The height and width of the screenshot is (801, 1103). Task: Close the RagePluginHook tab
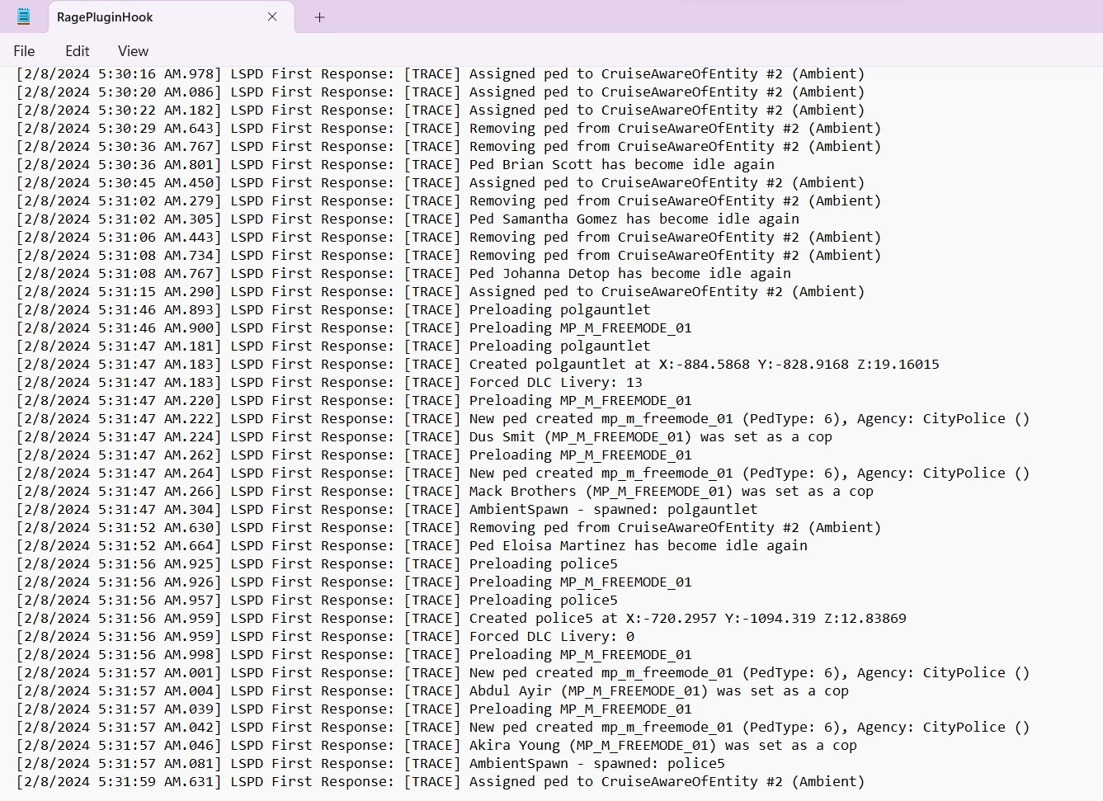coord(272,16)
